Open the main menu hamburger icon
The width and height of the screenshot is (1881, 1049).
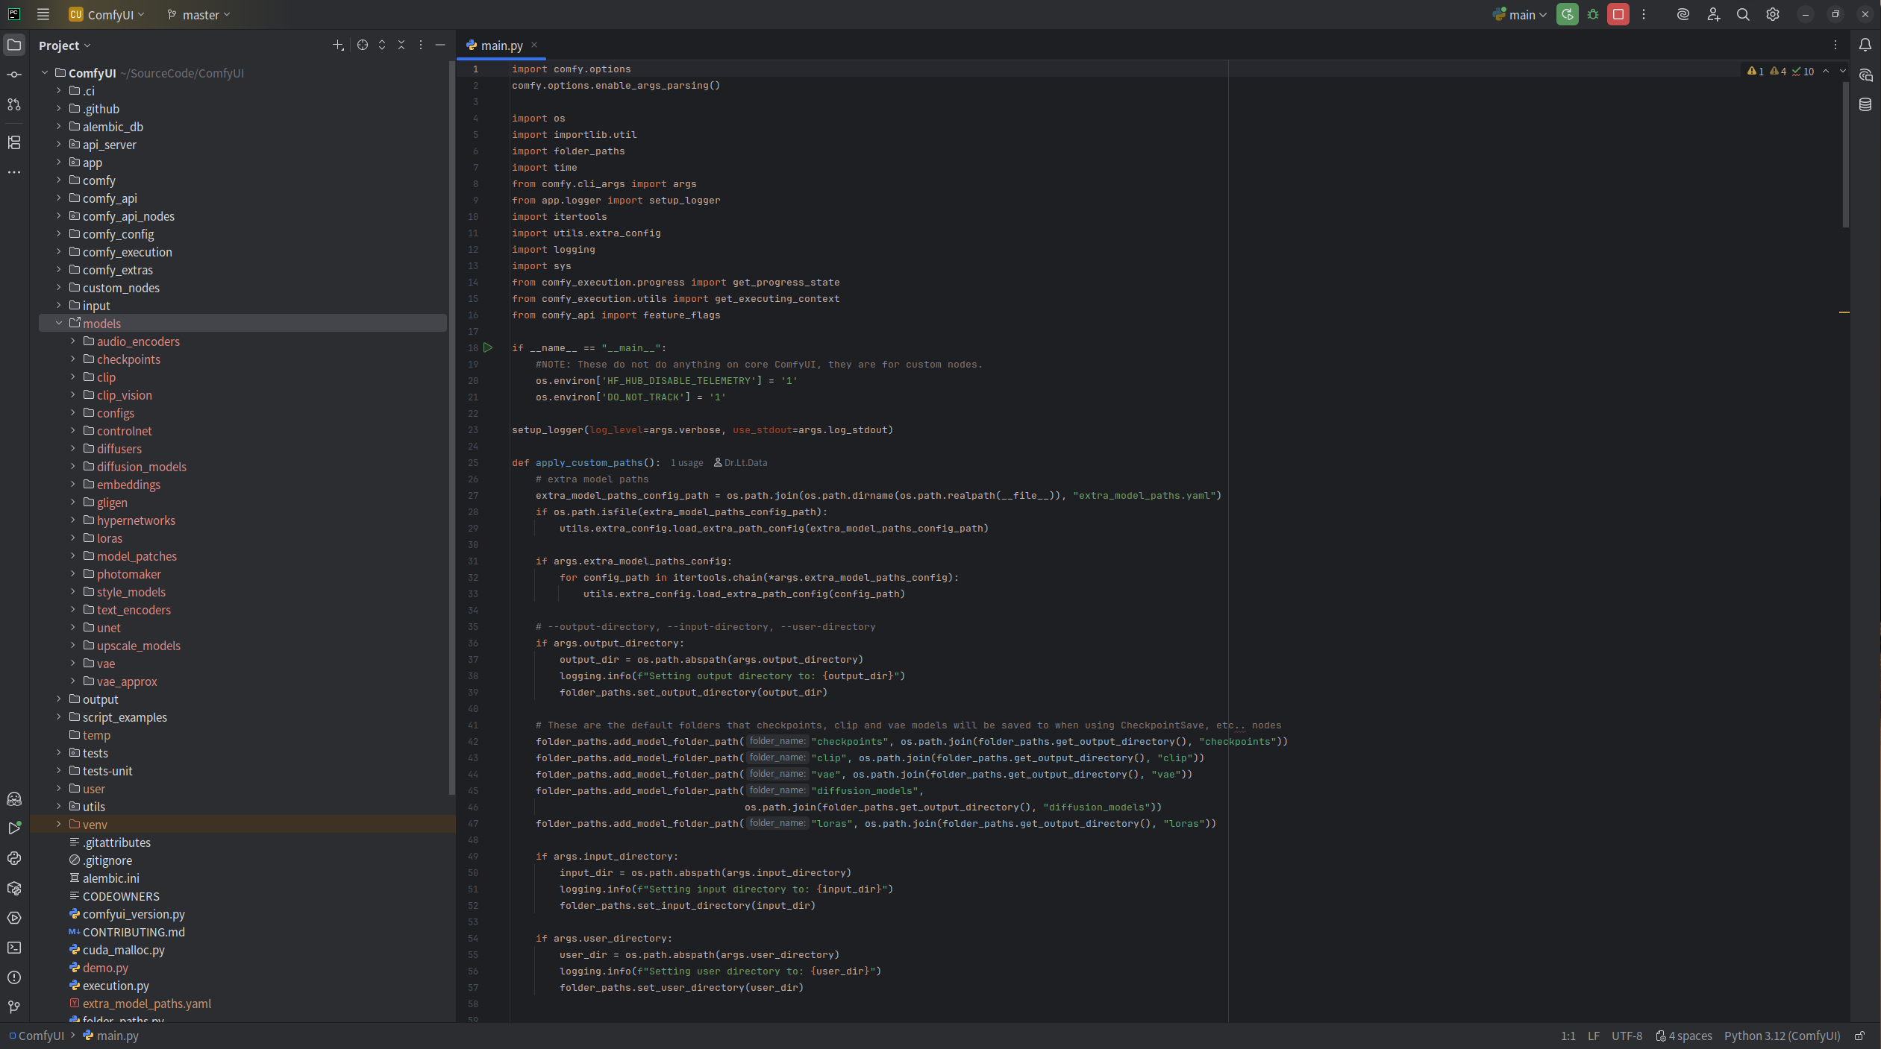[x=43, y=14]
